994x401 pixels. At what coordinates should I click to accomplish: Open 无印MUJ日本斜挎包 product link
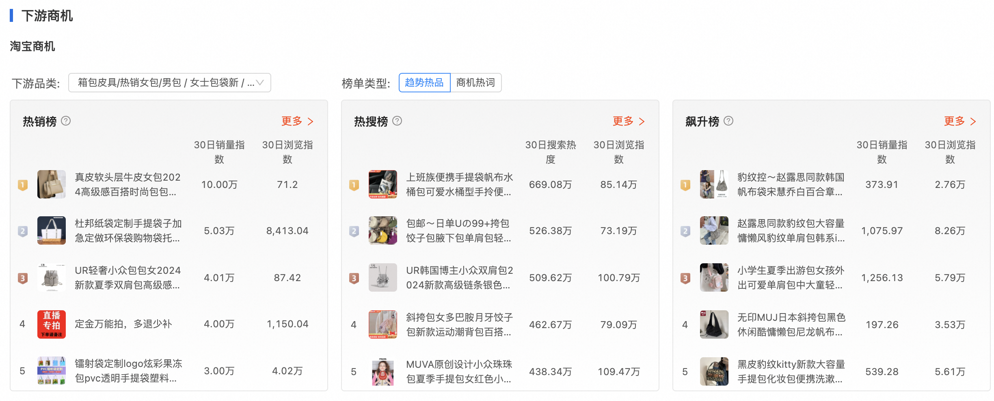coord(791,324)
